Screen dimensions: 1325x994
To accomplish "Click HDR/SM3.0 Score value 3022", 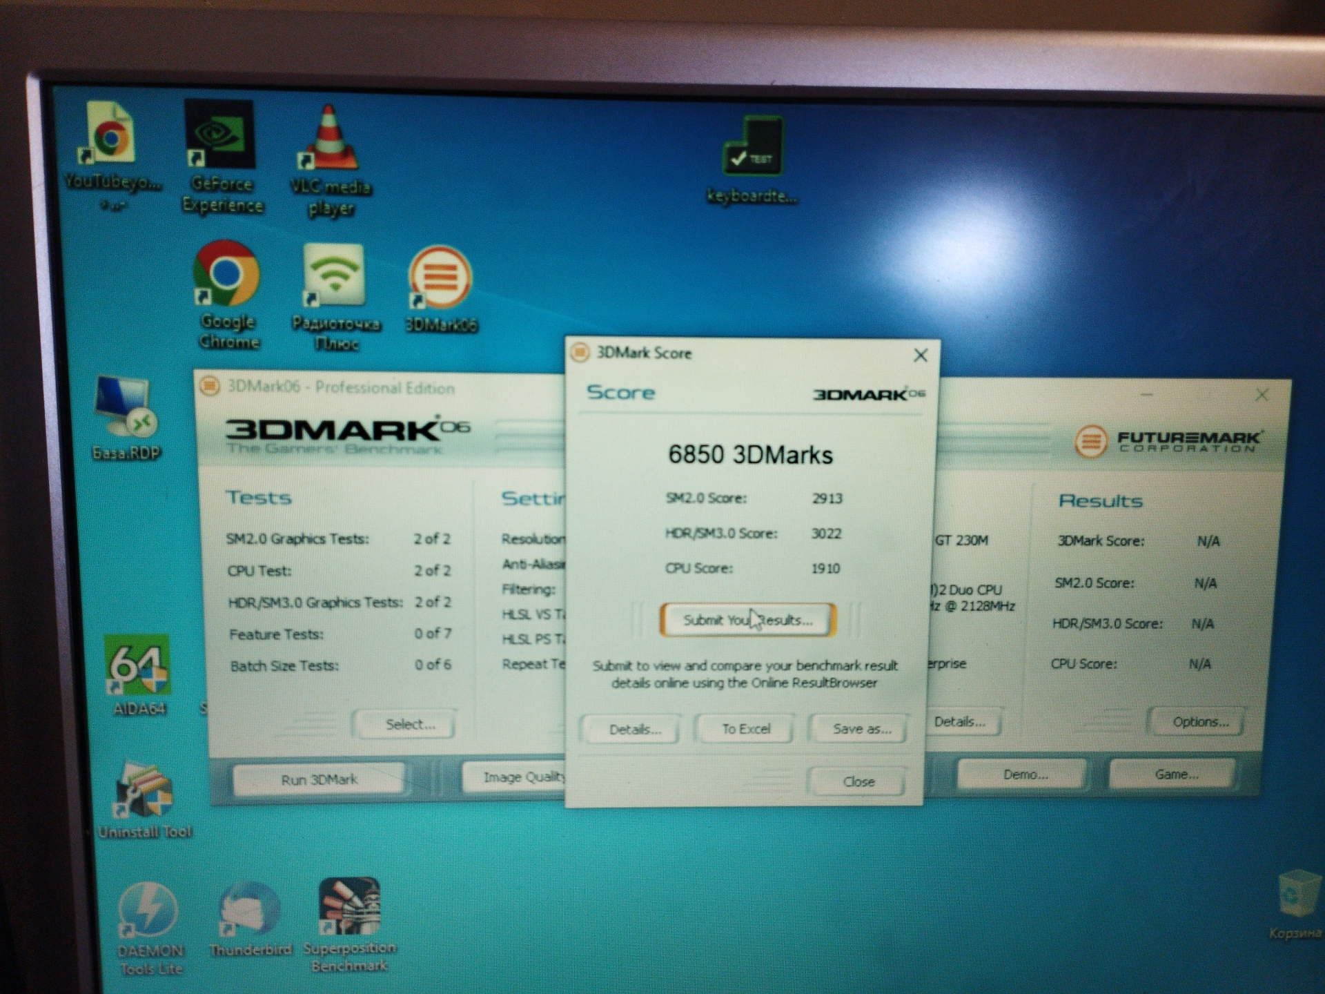I will tap(825, 534).
